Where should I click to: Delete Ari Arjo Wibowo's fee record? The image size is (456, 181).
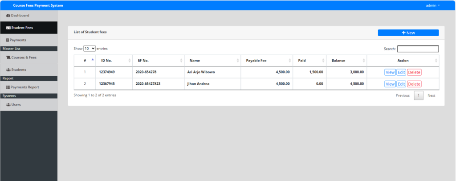414,72
